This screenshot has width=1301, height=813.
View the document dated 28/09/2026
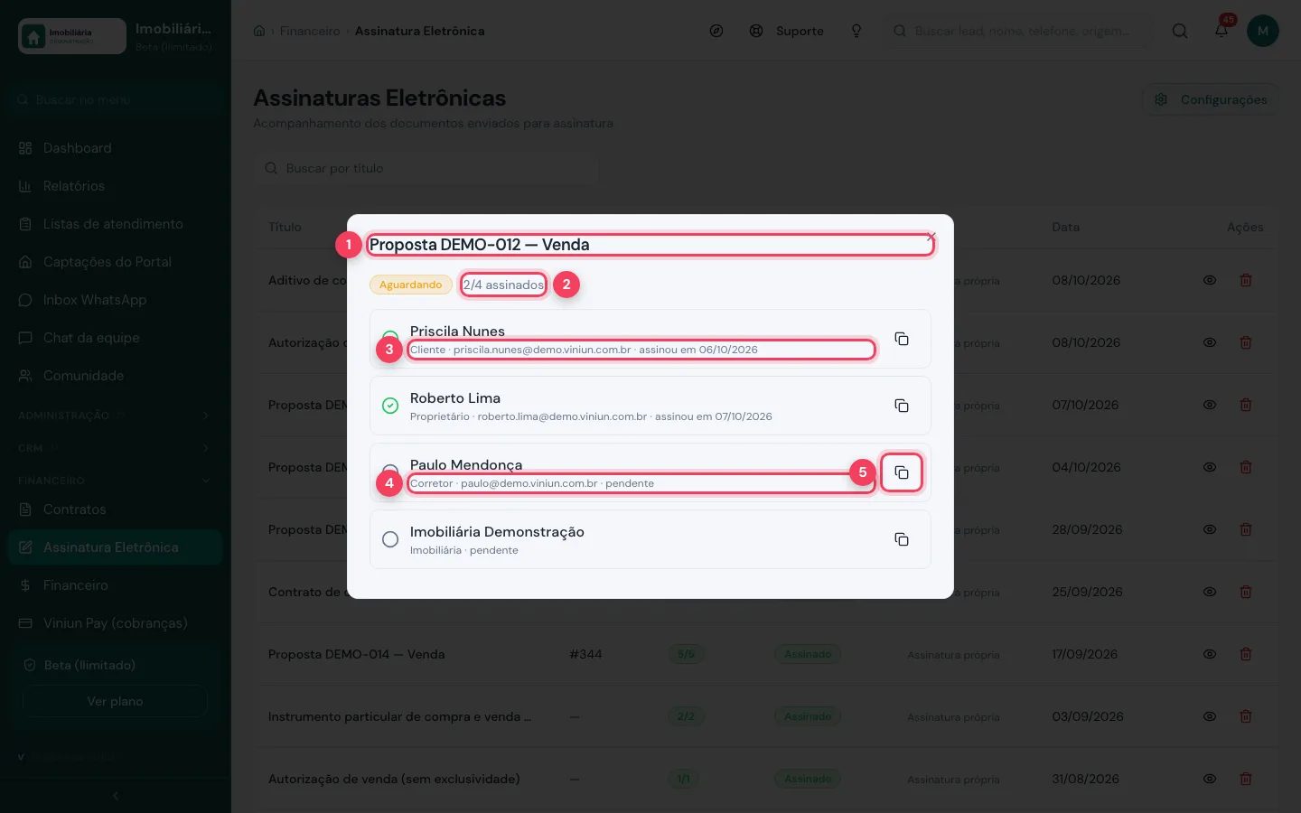(x=1210, y=529)
